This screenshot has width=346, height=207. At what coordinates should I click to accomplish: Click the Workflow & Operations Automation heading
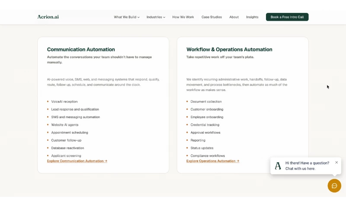pyautogui.click(x=229, y=50)
